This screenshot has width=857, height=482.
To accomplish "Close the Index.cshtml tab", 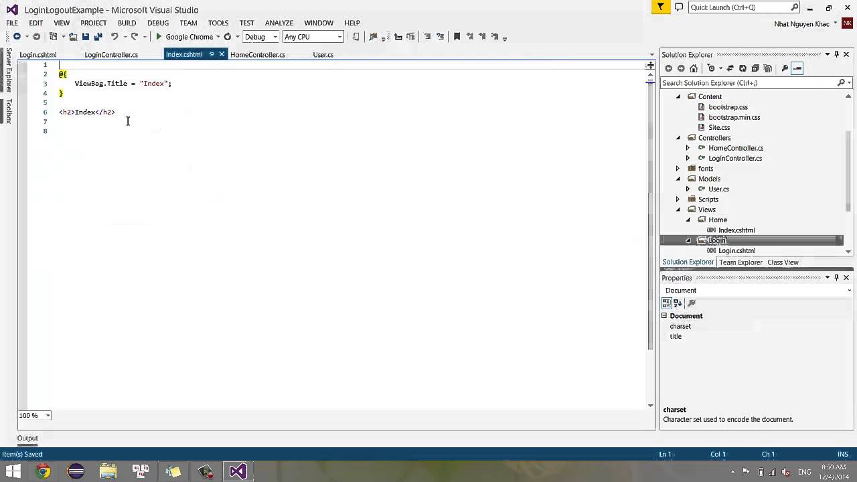I will coord(222,54).
